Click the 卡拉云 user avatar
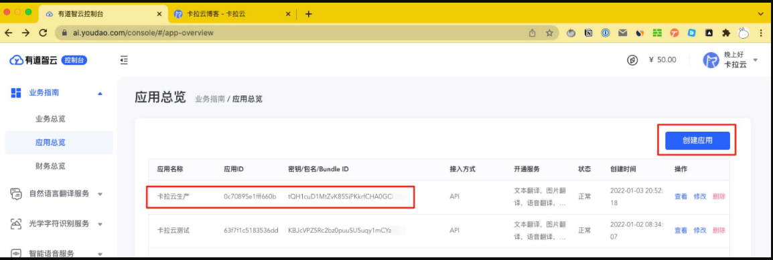 pyautogui.click(x=711, y=60)
